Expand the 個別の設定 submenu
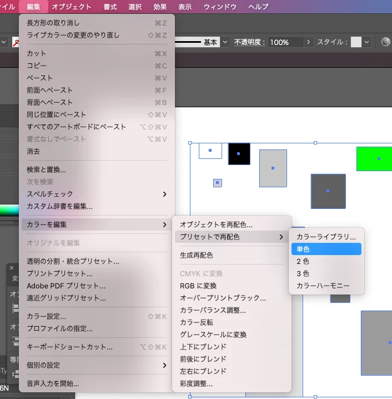This screenshot has width=392, height=399. tap(97, 365)
